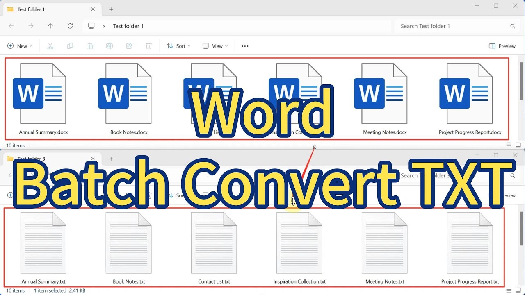The height and width of the screenshot is (295, 525).
Task: Maximize the top Explorer window
Action: [x=496, y=6]
